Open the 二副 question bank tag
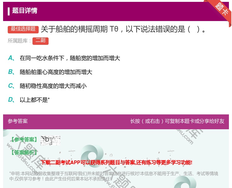Screen dimensions: 232x188 (41, 41)
